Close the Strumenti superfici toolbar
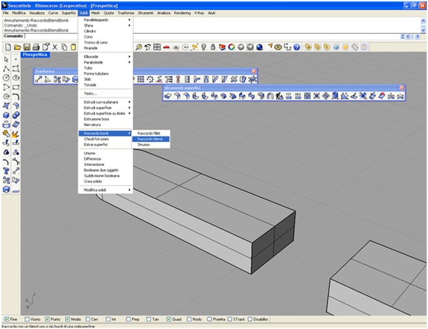Screen dimensions: 428x329 coord(402,88)
